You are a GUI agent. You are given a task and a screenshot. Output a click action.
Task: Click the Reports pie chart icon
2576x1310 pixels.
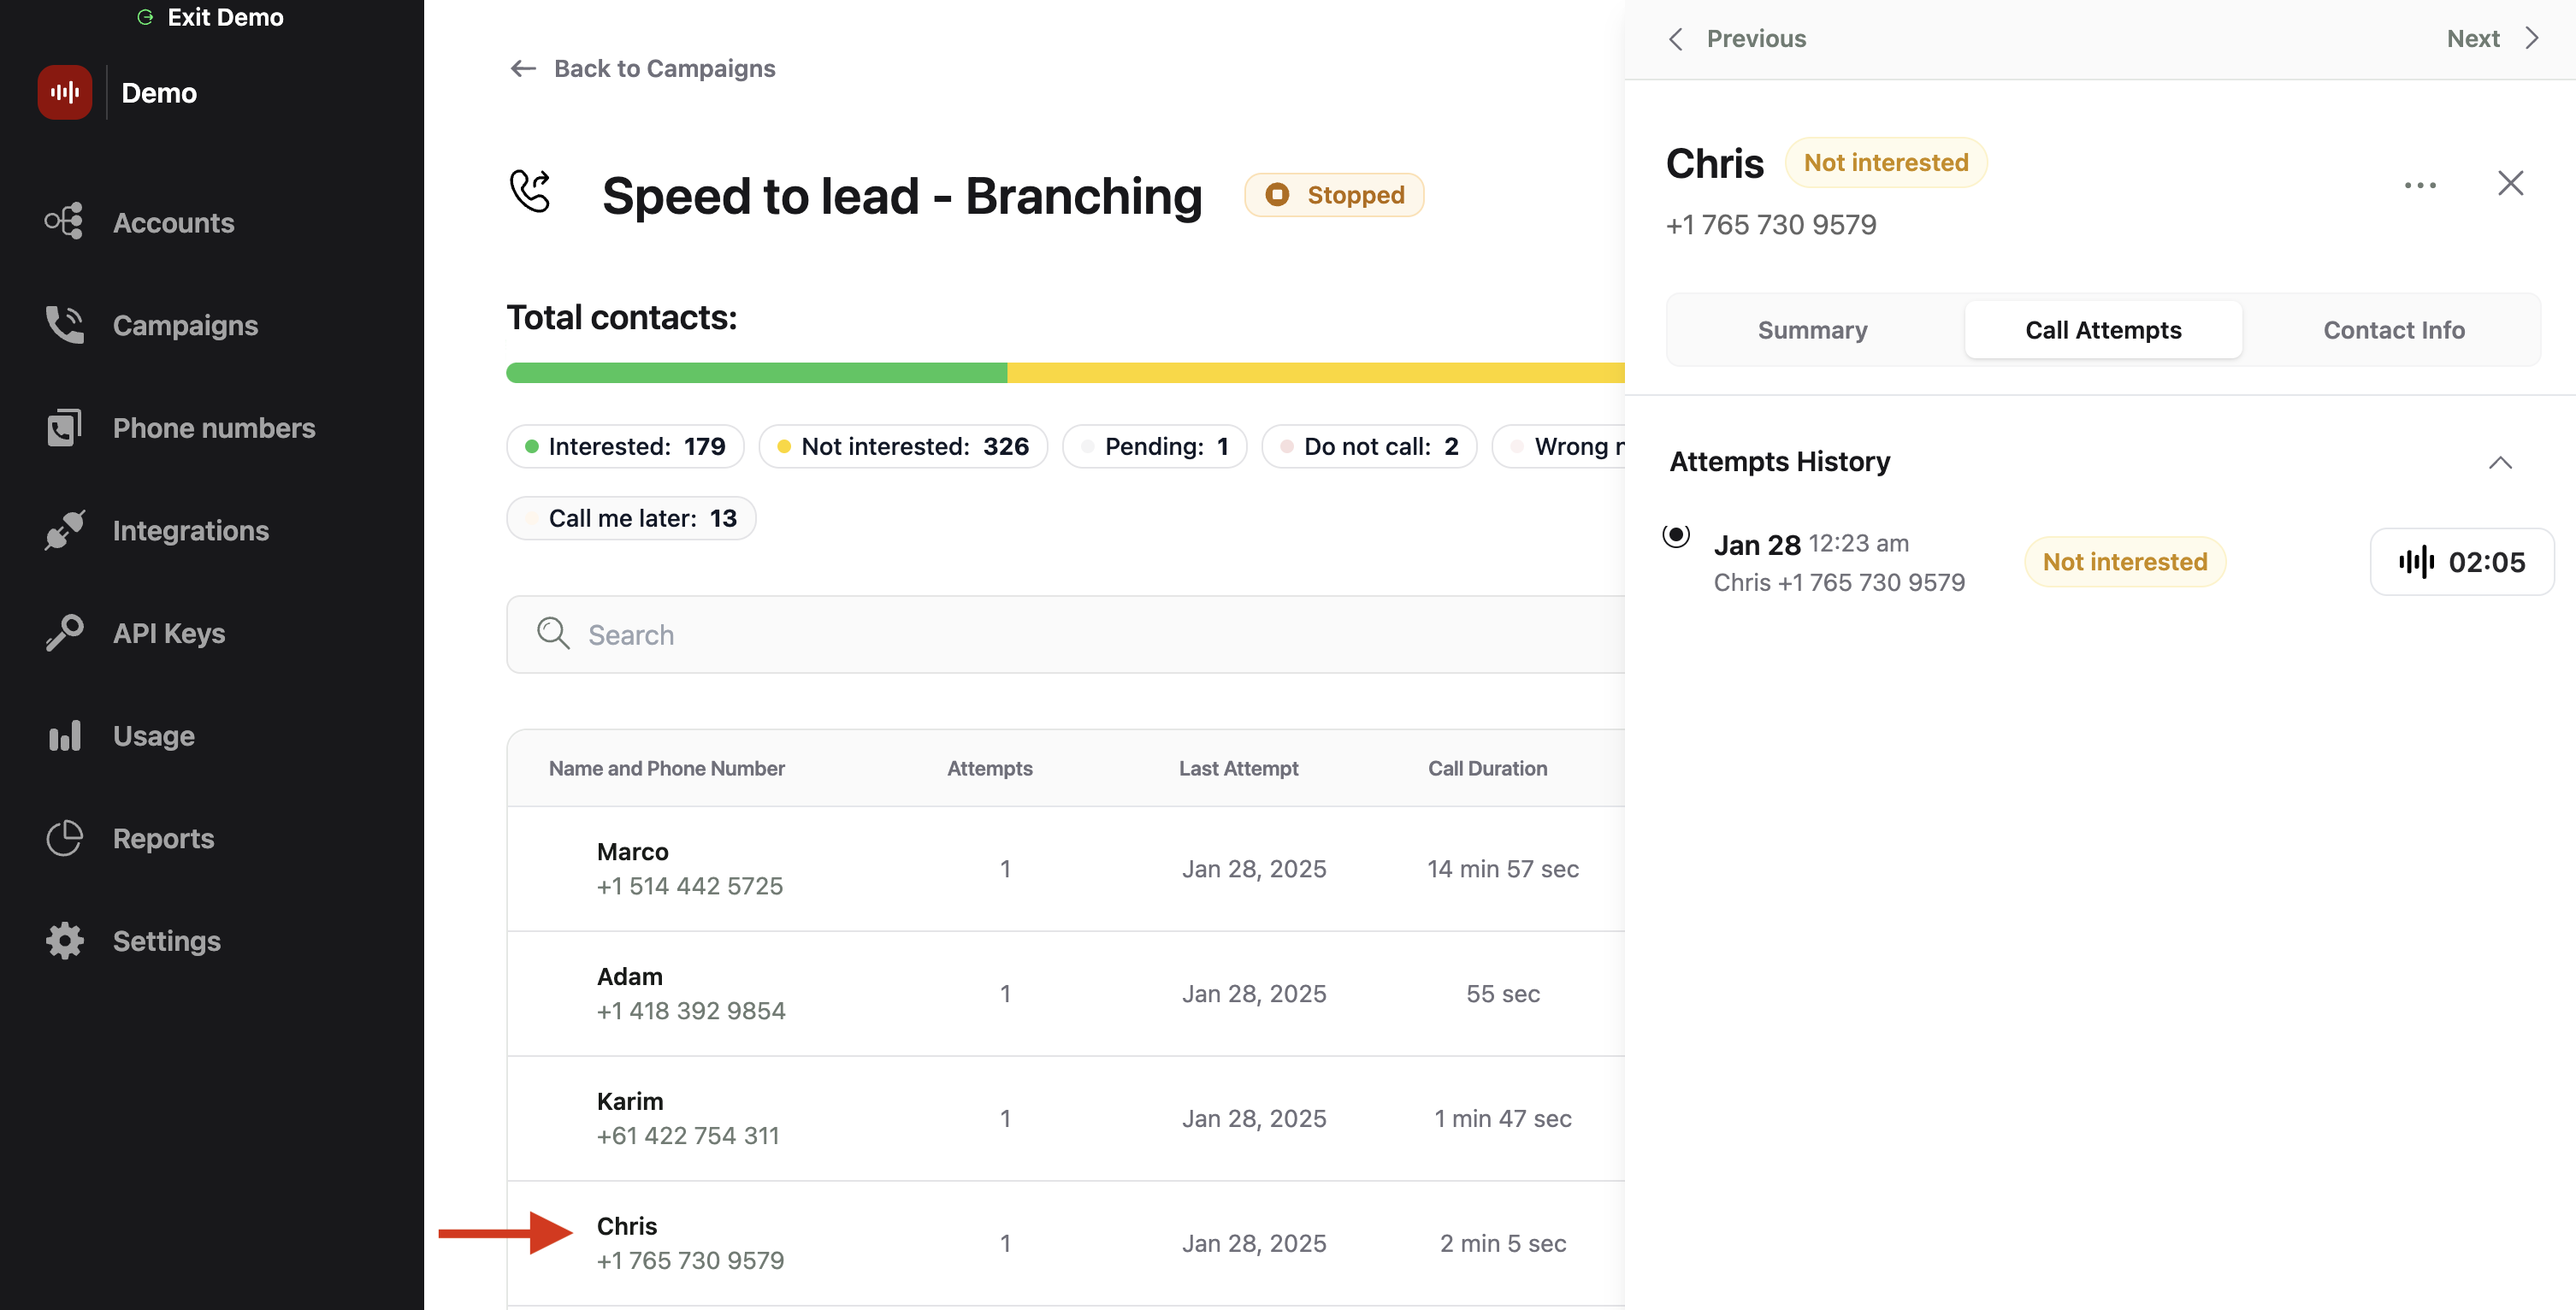pyautogui.click(x=64, y=838)
